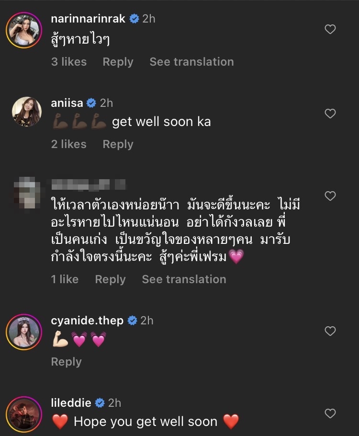The width and height of the screenshot is (359, 436).
Task: View the 2 likes on aniisa's comment
Action: [69, 144]
